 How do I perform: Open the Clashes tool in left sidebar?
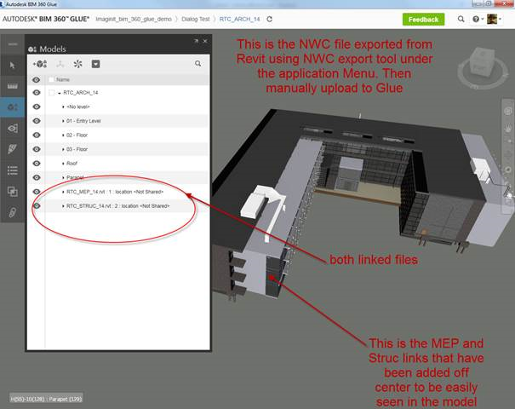point(13,192)
